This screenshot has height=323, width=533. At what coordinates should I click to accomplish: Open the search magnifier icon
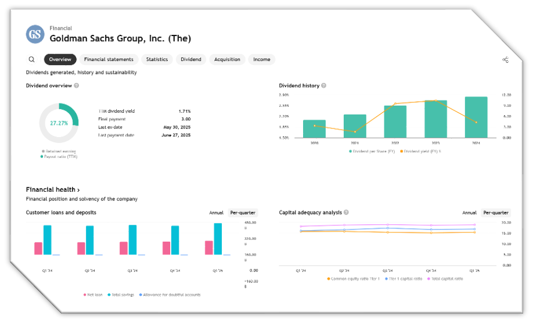31,59
